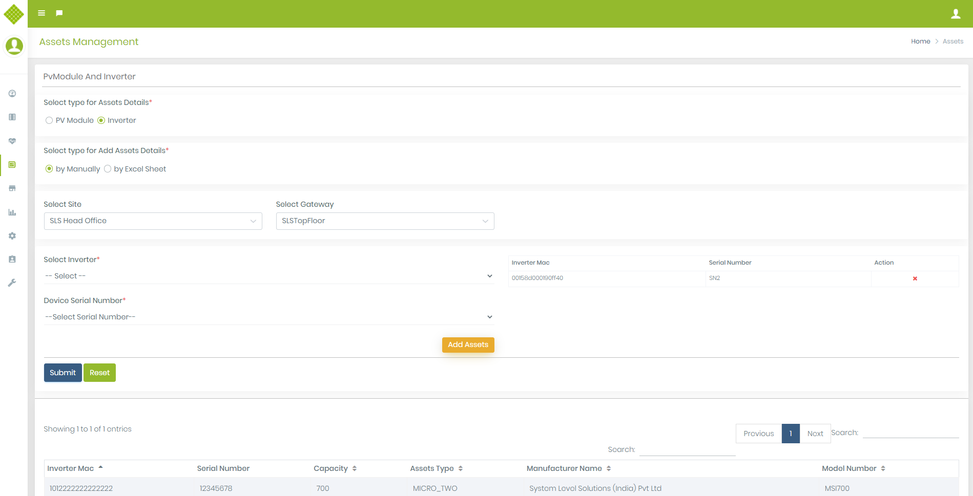Open the Select Site dropdown
Image resolution: width=973 pixels, height=496 pixels.
[153, 221]
